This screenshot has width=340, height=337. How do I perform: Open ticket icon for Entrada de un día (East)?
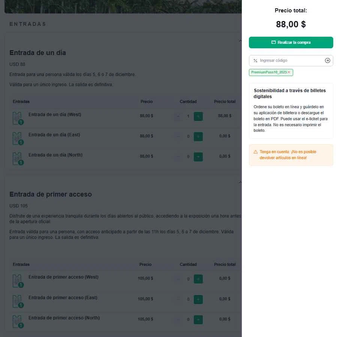click(18, 139)
